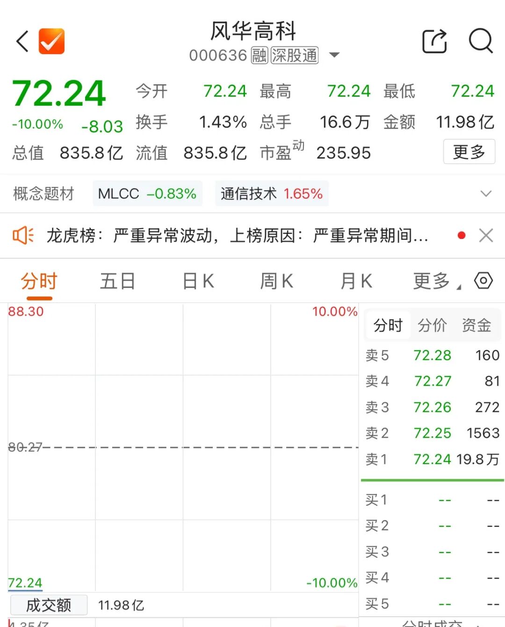Image resolution: width=505 pixels, height=627 pixels.
Task: Tap the 总手 value 16.6万
Action: pos(345,122)
